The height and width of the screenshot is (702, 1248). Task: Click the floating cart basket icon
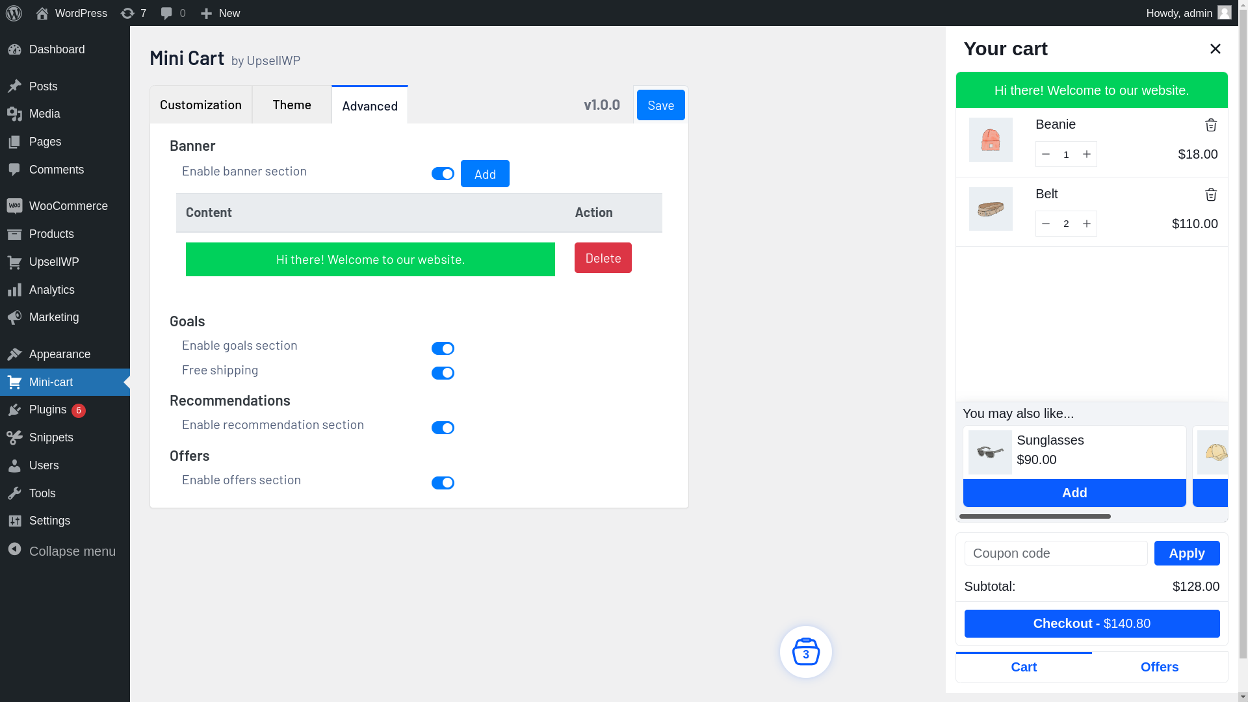tap(806, 652)
